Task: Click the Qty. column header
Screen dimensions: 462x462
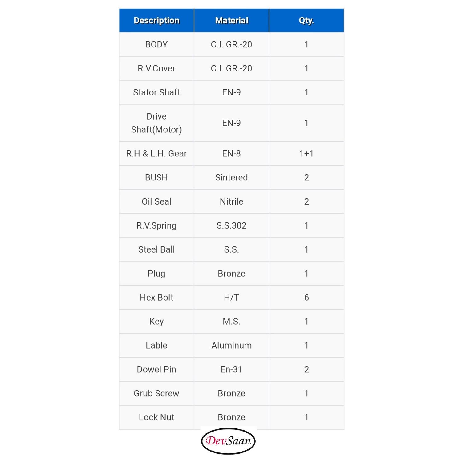Action: (x=306, y=20)
